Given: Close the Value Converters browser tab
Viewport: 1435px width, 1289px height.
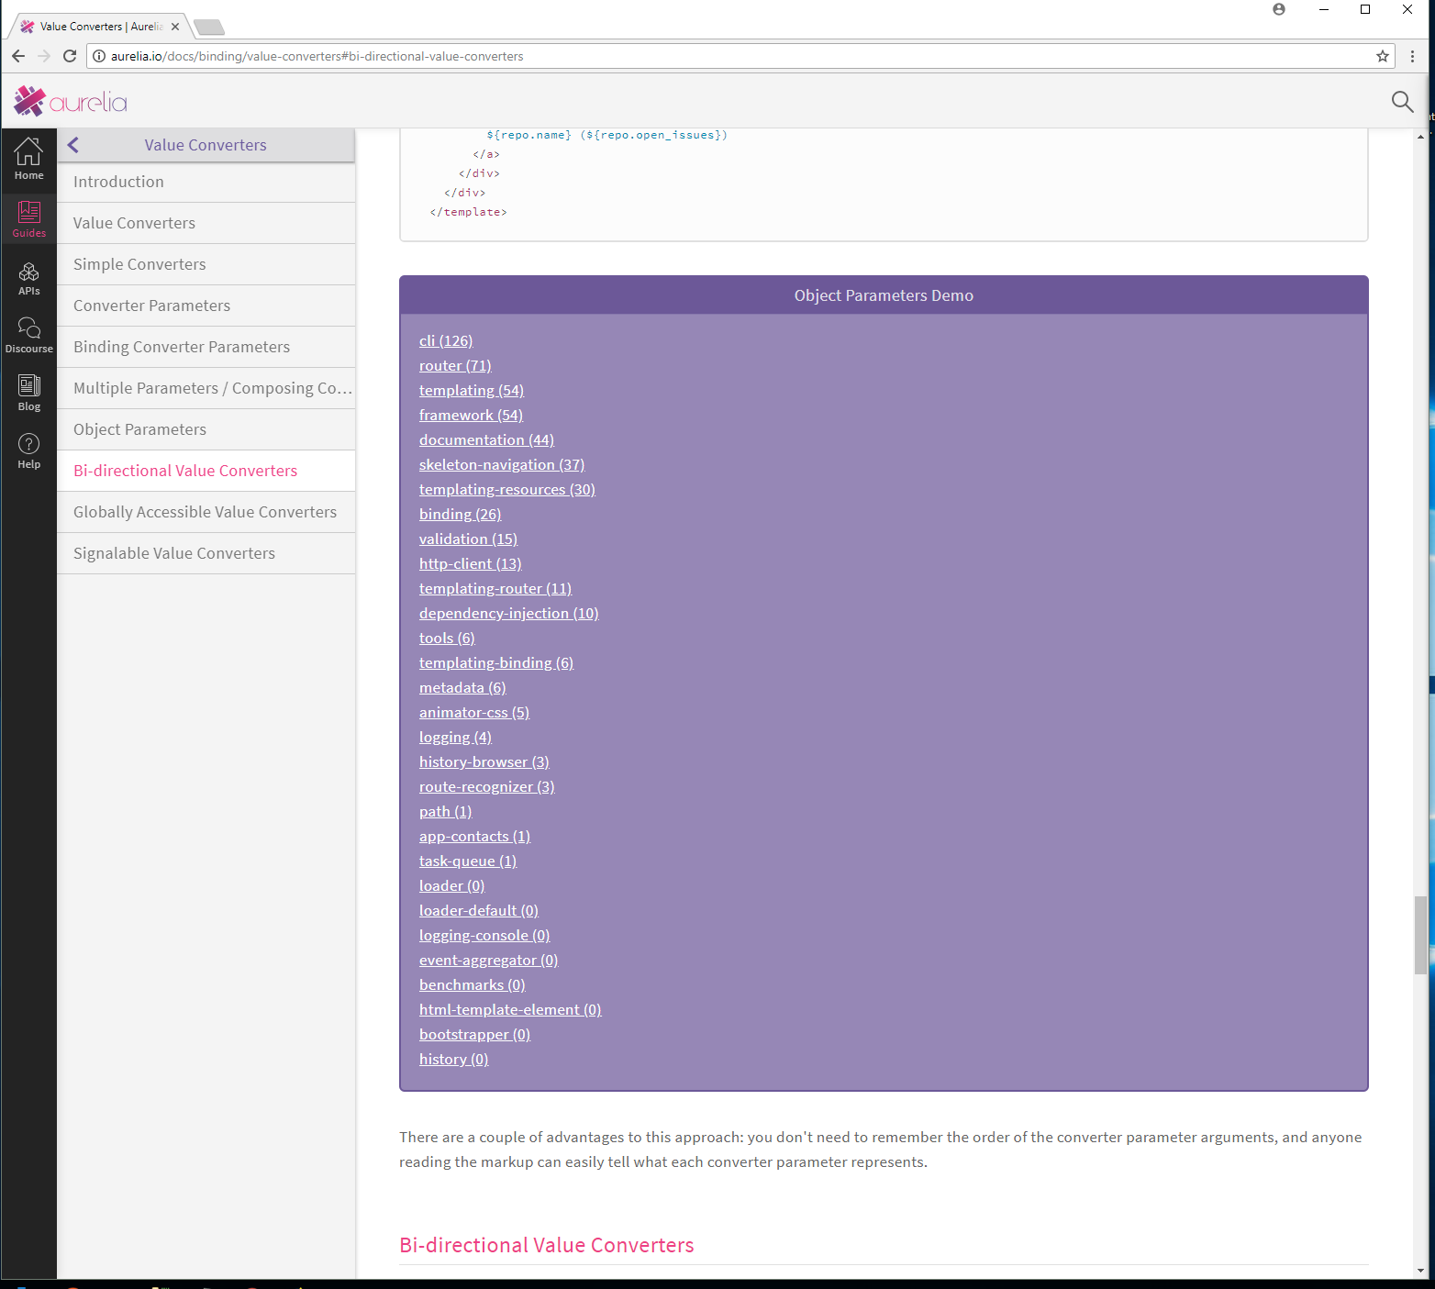Looking at the screenshot, I should coord(175,27).
